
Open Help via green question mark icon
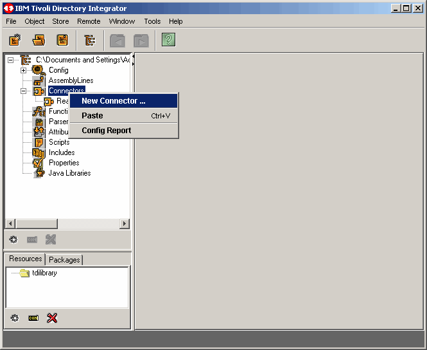168,41
